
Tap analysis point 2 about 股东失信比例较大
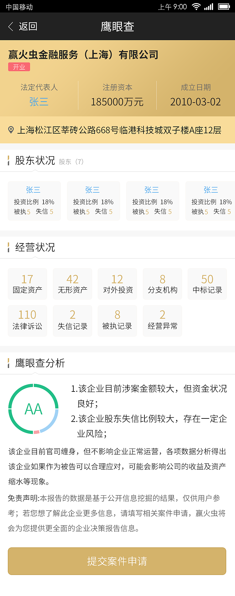(x=149, y=426)
